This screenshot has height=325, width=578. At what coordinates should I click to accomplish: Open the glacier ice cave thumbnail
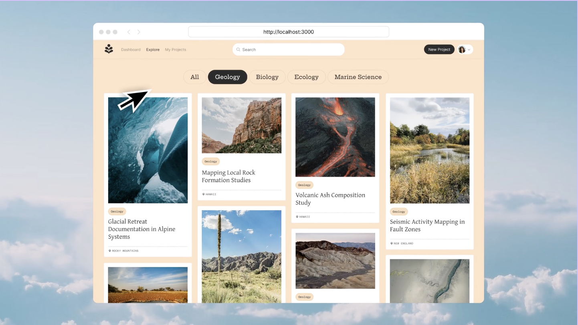pos(148,150)
